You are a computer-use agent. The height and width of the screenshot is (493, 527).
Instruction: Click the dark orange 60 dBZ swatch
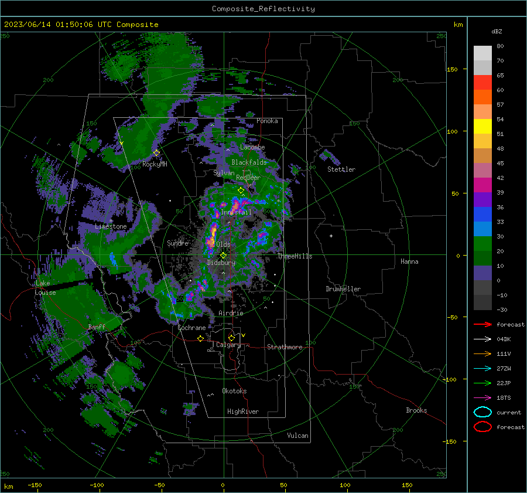point(482,97)
